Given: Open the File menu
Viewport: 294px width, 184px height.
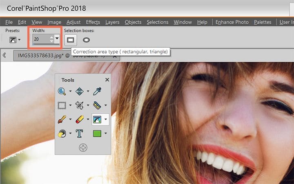Looking at the screenshot, I should pos(9,22).
